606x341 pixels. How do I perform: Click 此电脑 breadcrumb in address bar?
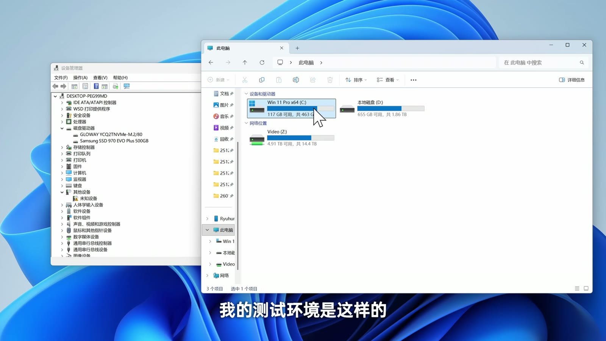coord(306,63)
